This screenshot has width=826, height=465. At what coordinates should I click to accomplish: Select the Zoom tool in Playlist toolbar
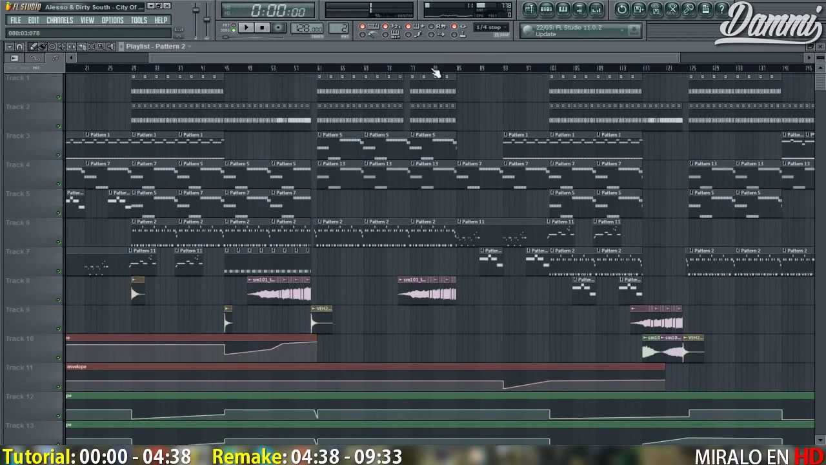click(x=101, y=46)
